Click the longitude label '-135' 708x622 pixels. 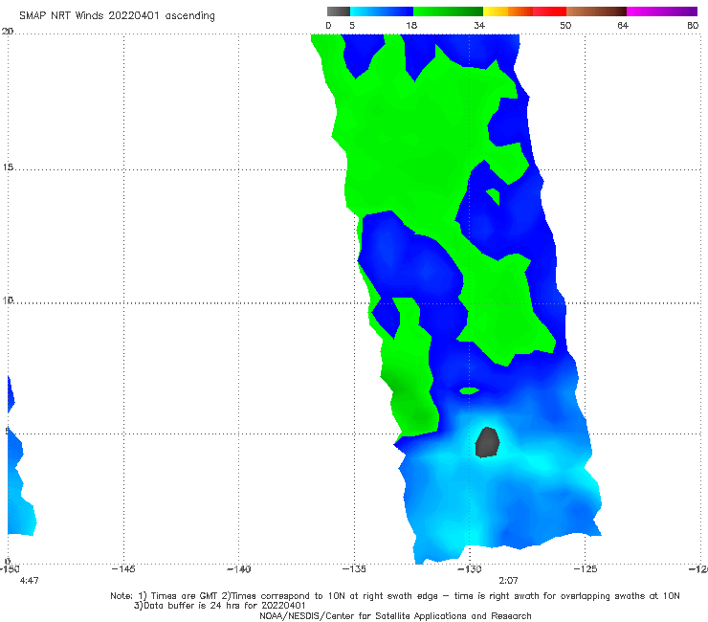[x=354, y=569]
